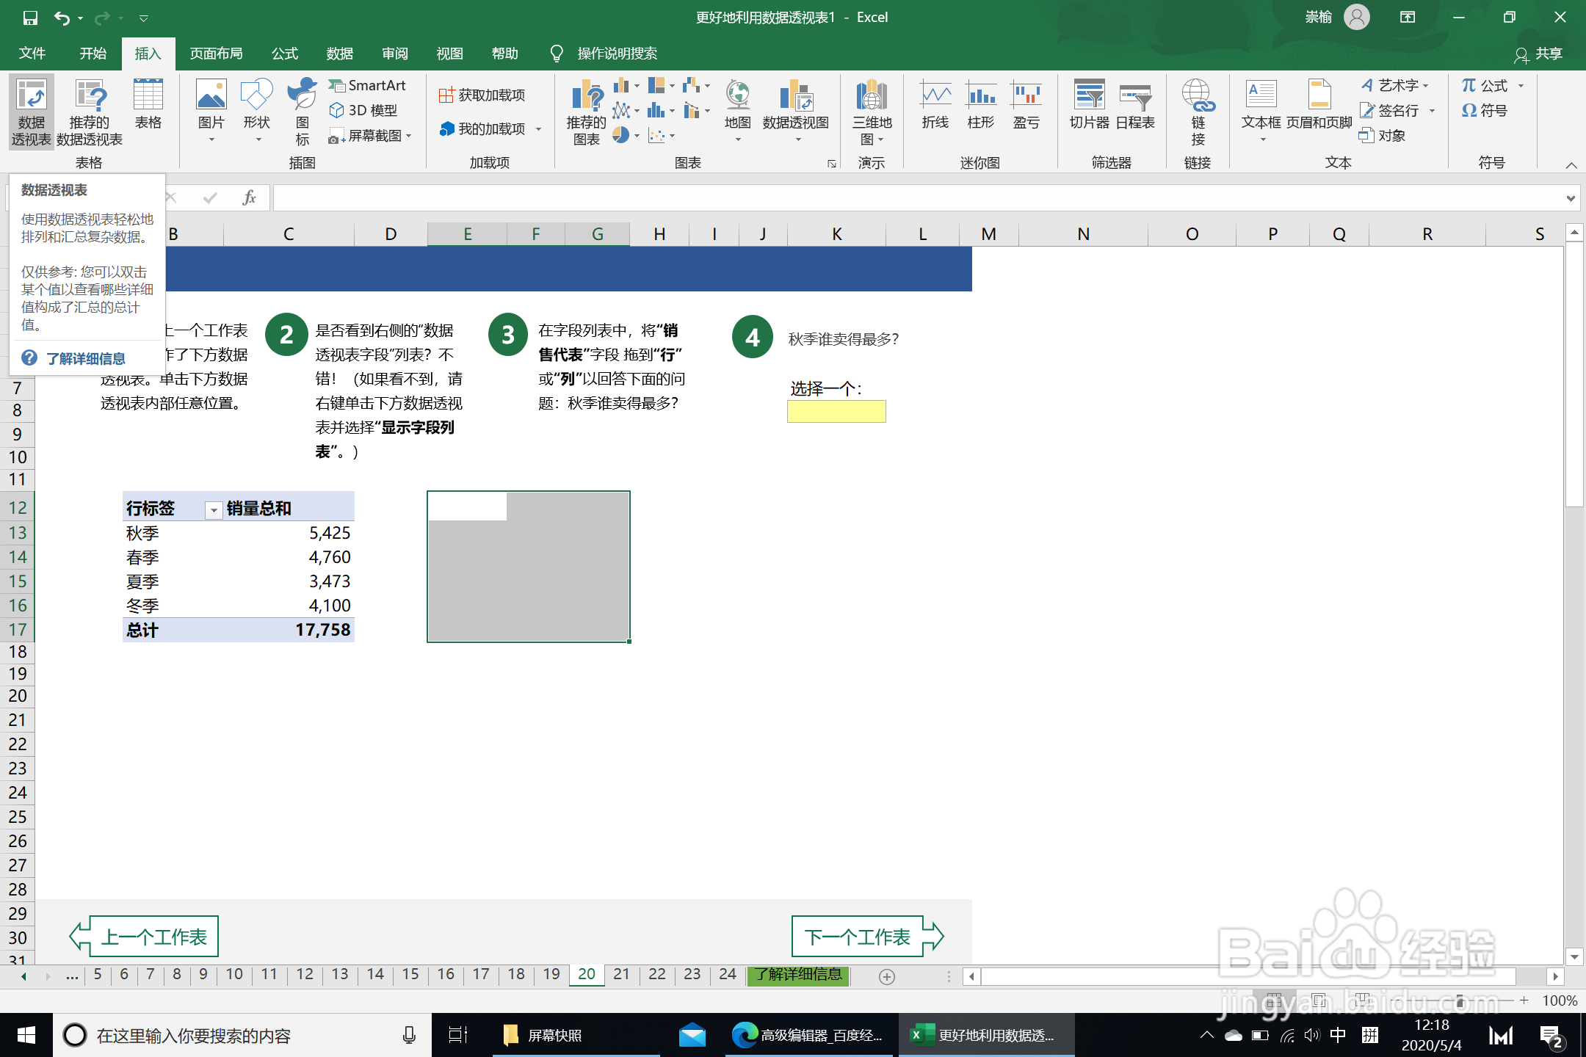Open Recommended PivotTables (推荐的数据透视表)

[x=89, y=112]
